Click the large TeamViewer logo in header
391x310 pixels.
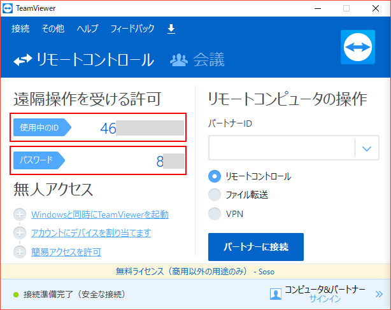point(358,47)
